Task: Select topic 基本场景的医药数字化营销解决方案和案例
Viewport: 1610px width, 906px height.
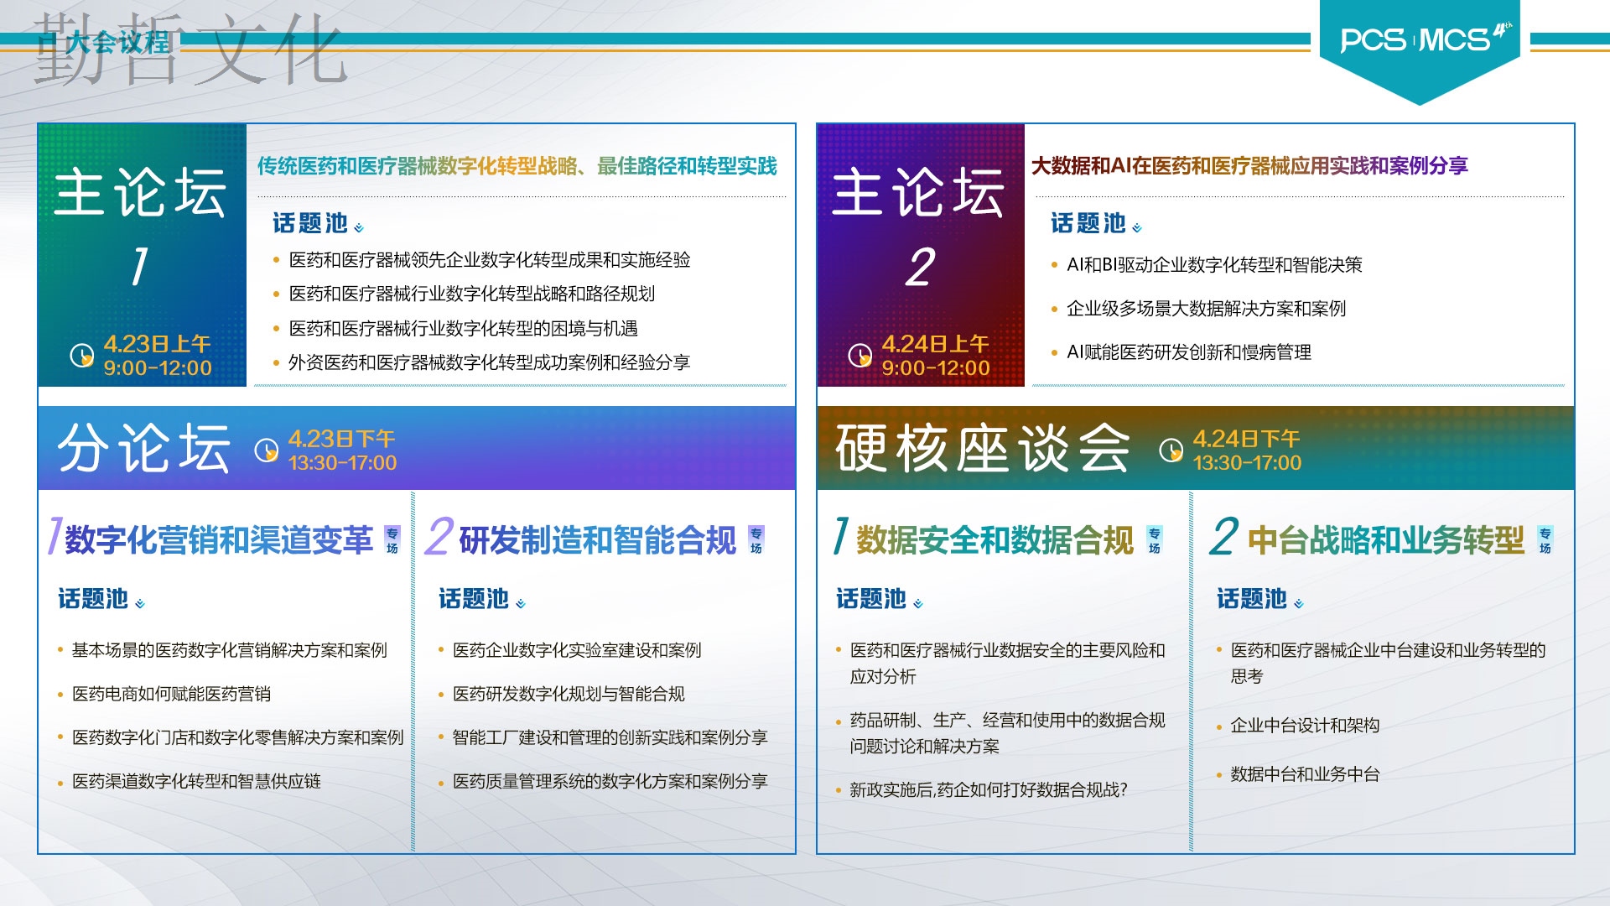Action: (x=230, y=650)
